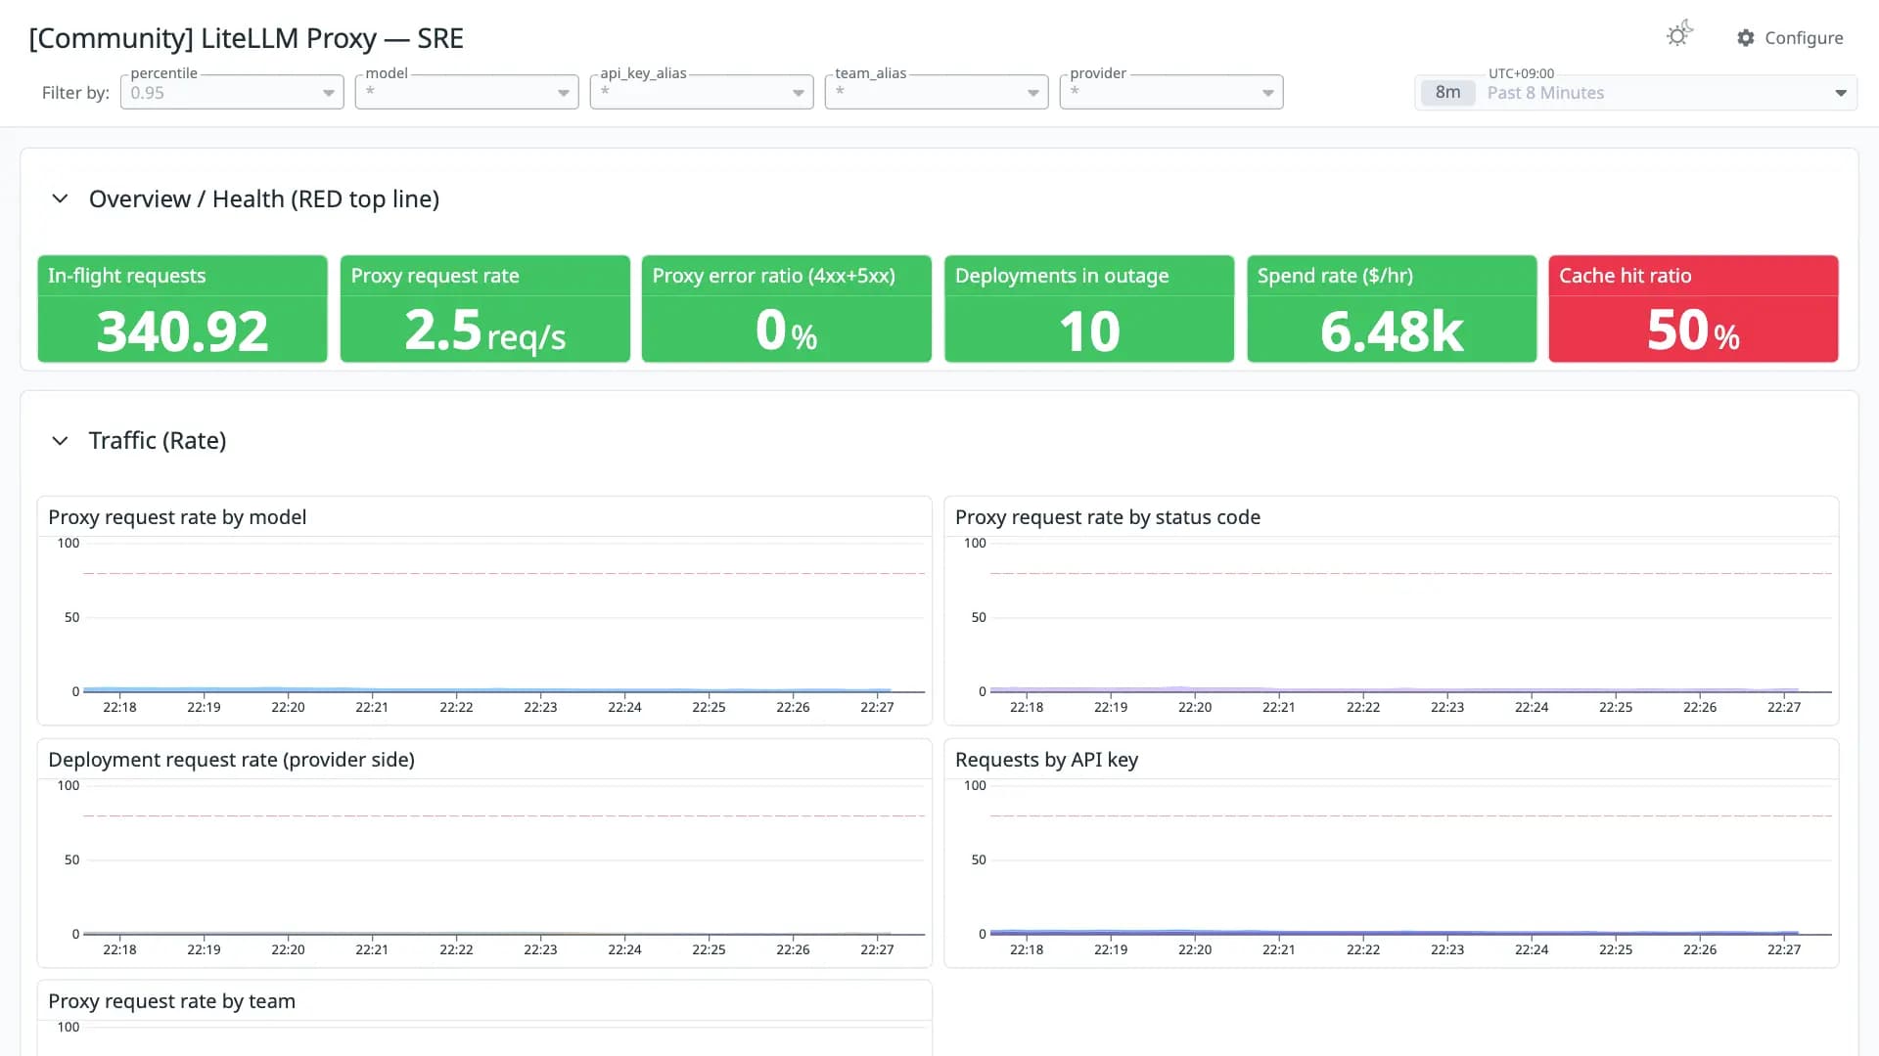This screenshot has height=1056, width=1879.
Task: Select the red Cache hit ratio tile
Action: [x=1693, y=309]
